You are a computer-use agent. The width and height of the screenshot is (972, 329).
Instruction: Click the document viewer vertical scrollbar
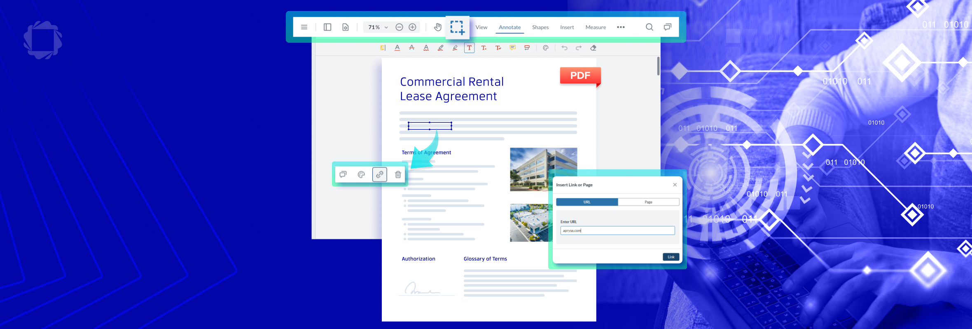658,66
